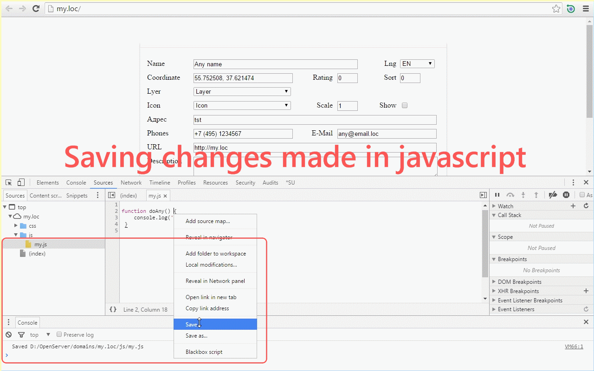Toggle the Async checkbox in debugger
Screen dimensions: 594x371
(582, 195)
